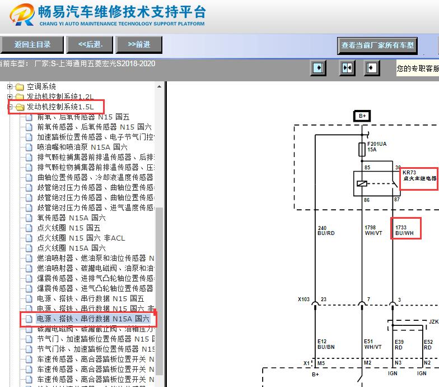Click scroll-up arrow of tree panel
439x387 pixels.
[x=159, y=86]
